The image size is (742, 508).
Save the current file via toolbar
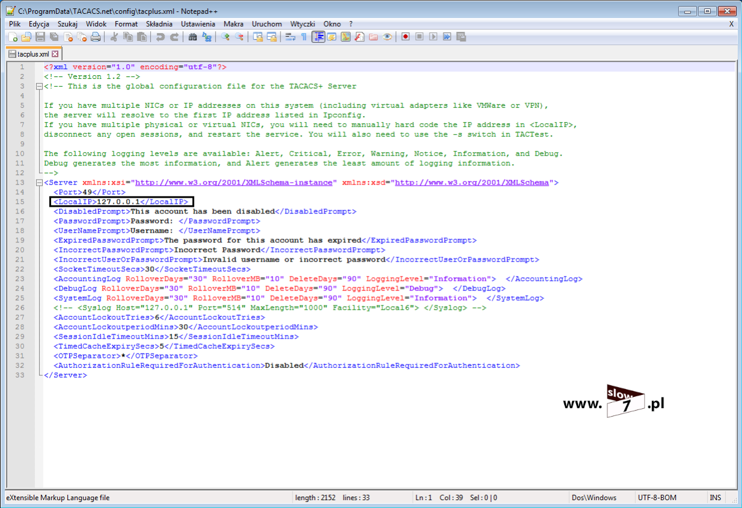point(40,37)
